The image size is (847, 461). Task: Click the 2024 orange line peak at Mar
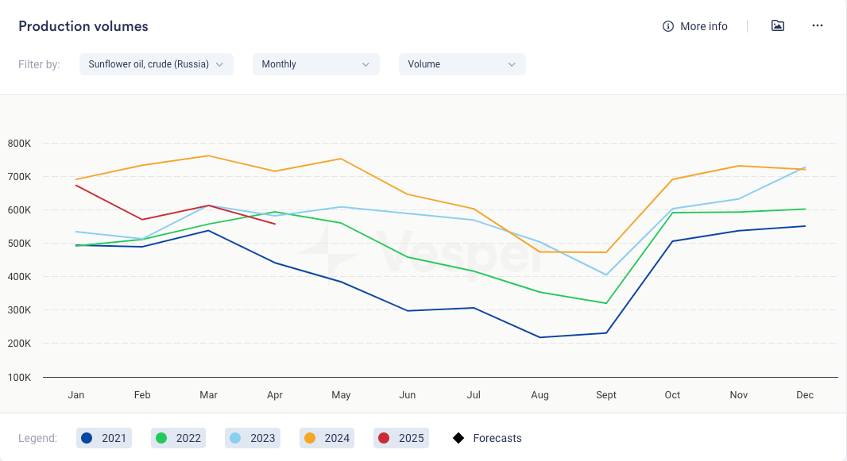pyautogui.click(x=208, y=156)
